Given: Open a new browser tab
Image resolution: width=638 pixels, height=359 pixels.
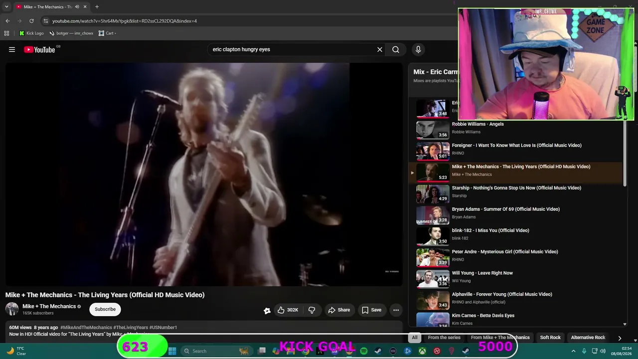Looking at the screenshot, I should [x=97, y=7].
